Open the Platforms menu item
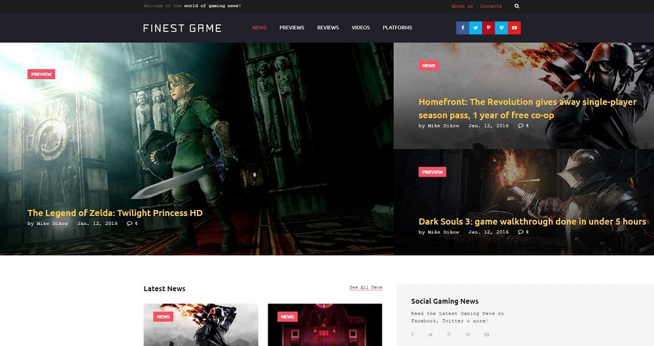The height and width of the screenshot is (346, 654). click(397, 27)
